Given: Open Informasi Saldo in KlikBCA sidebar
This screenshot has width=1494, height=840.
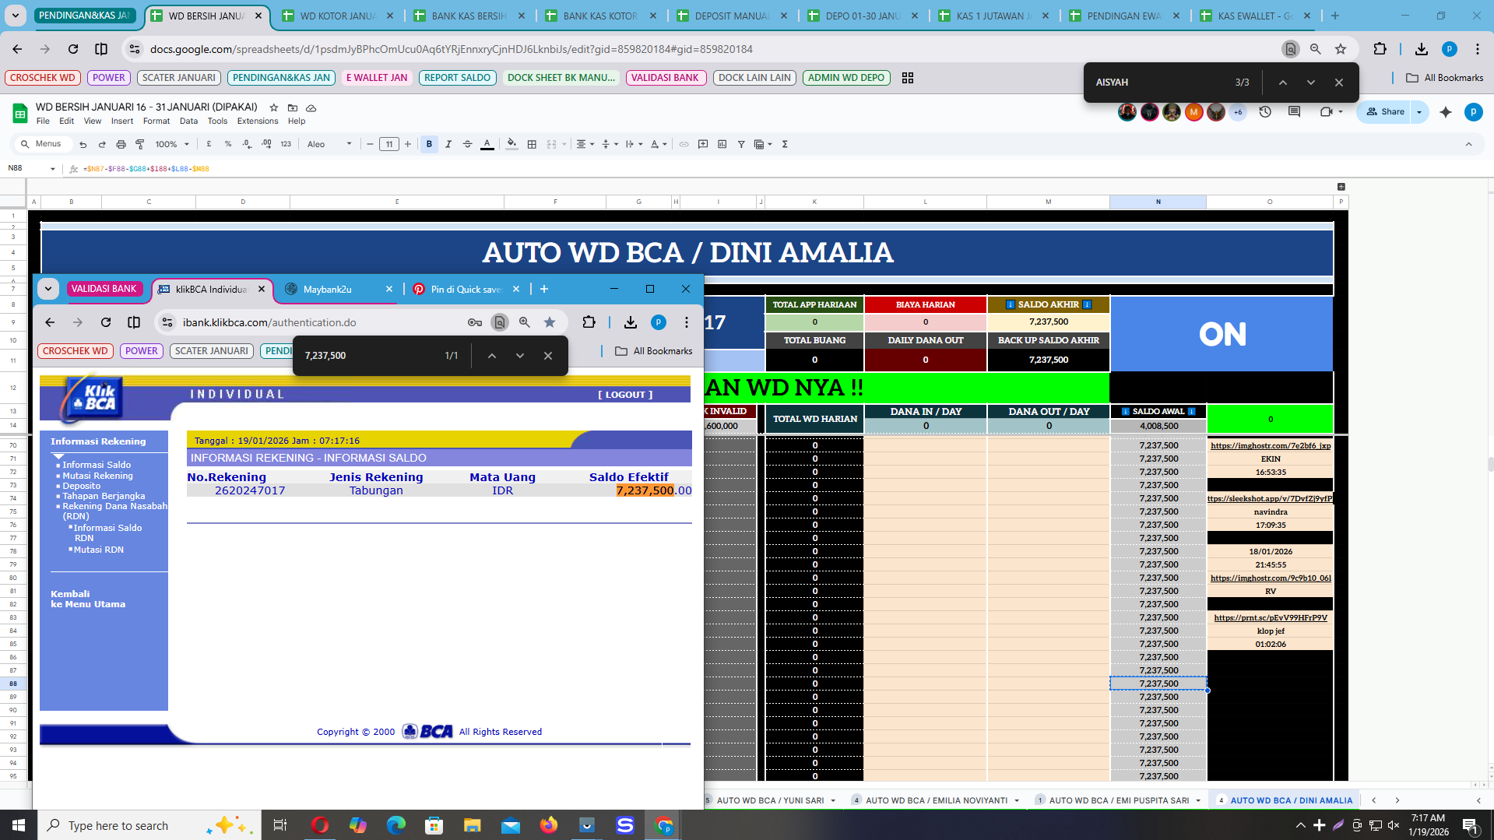Looking at the screenshot, I should [97, 465].
